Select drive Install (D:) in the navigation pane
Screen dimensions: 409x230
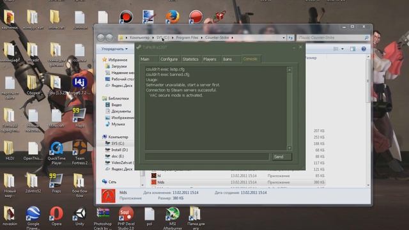click(116, 150)
